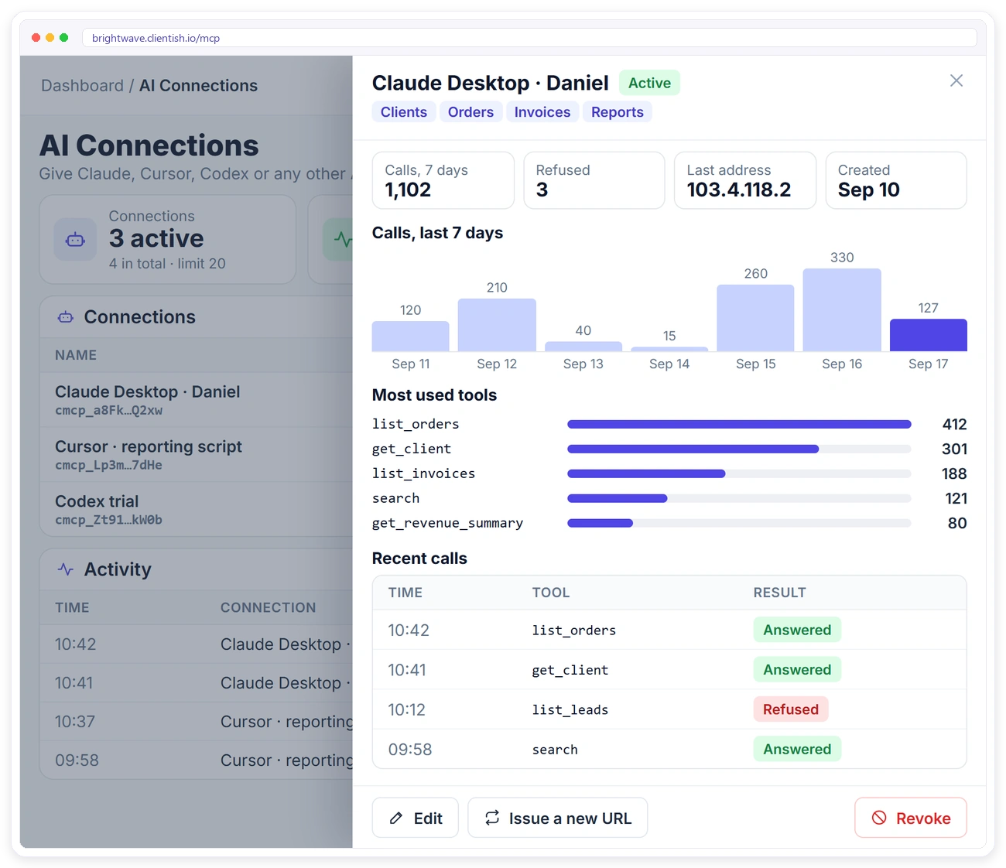1006x868 pixels.
Task: Click AI Connections breadcrumb
Action: (x=198, y=86)
